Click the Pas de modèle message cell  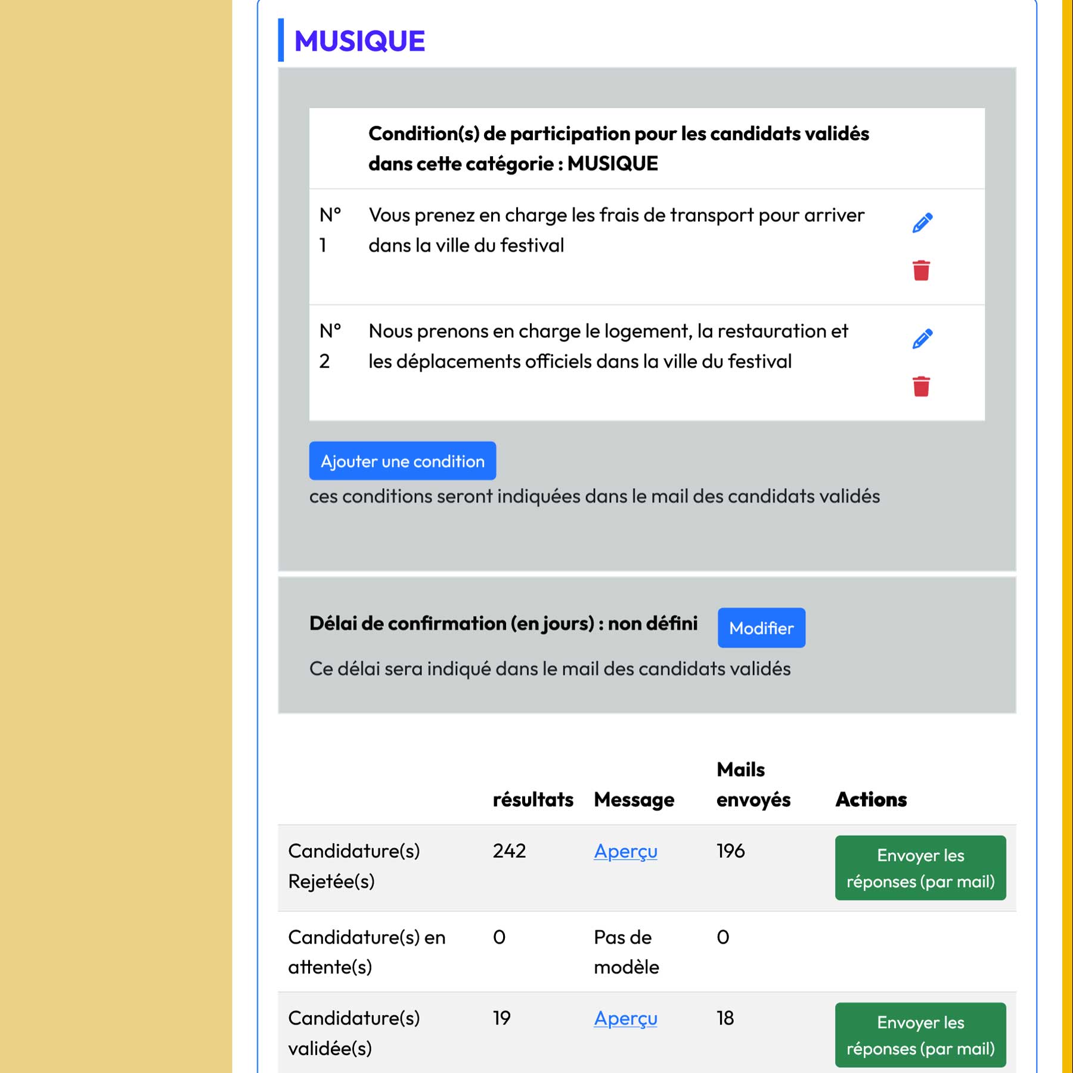(626, 952)
